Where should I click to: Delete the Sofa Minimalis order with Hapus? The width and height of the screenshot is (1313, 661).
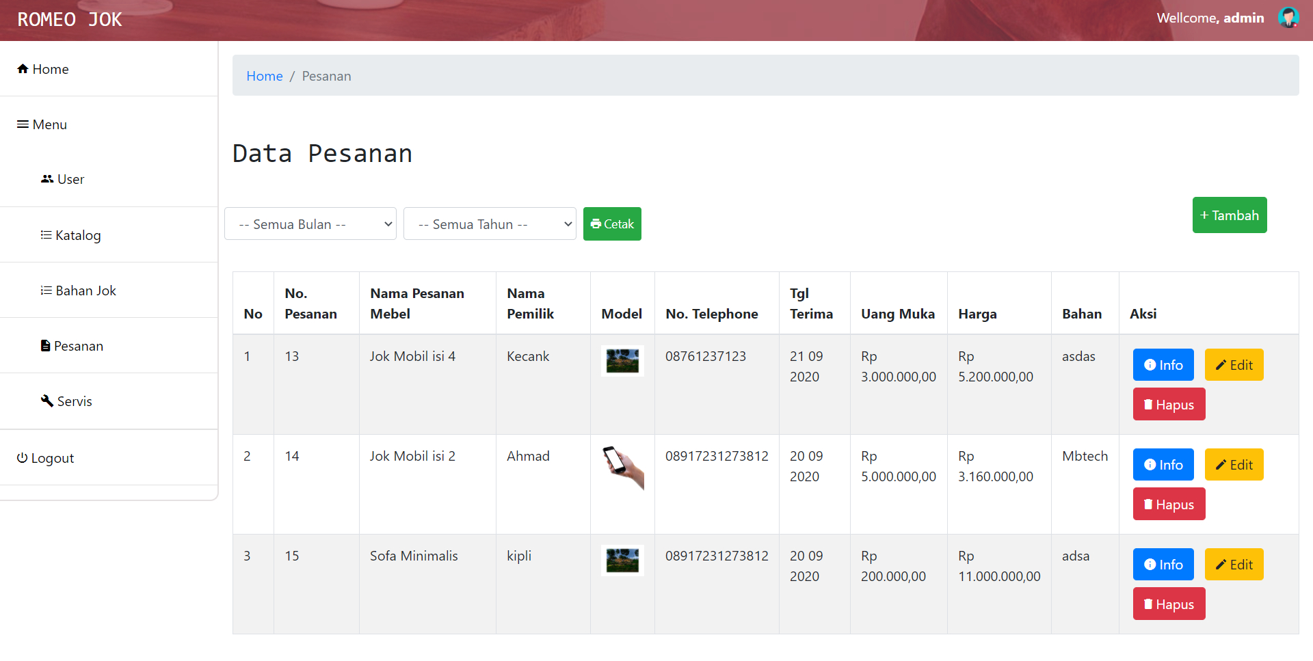1169,604
